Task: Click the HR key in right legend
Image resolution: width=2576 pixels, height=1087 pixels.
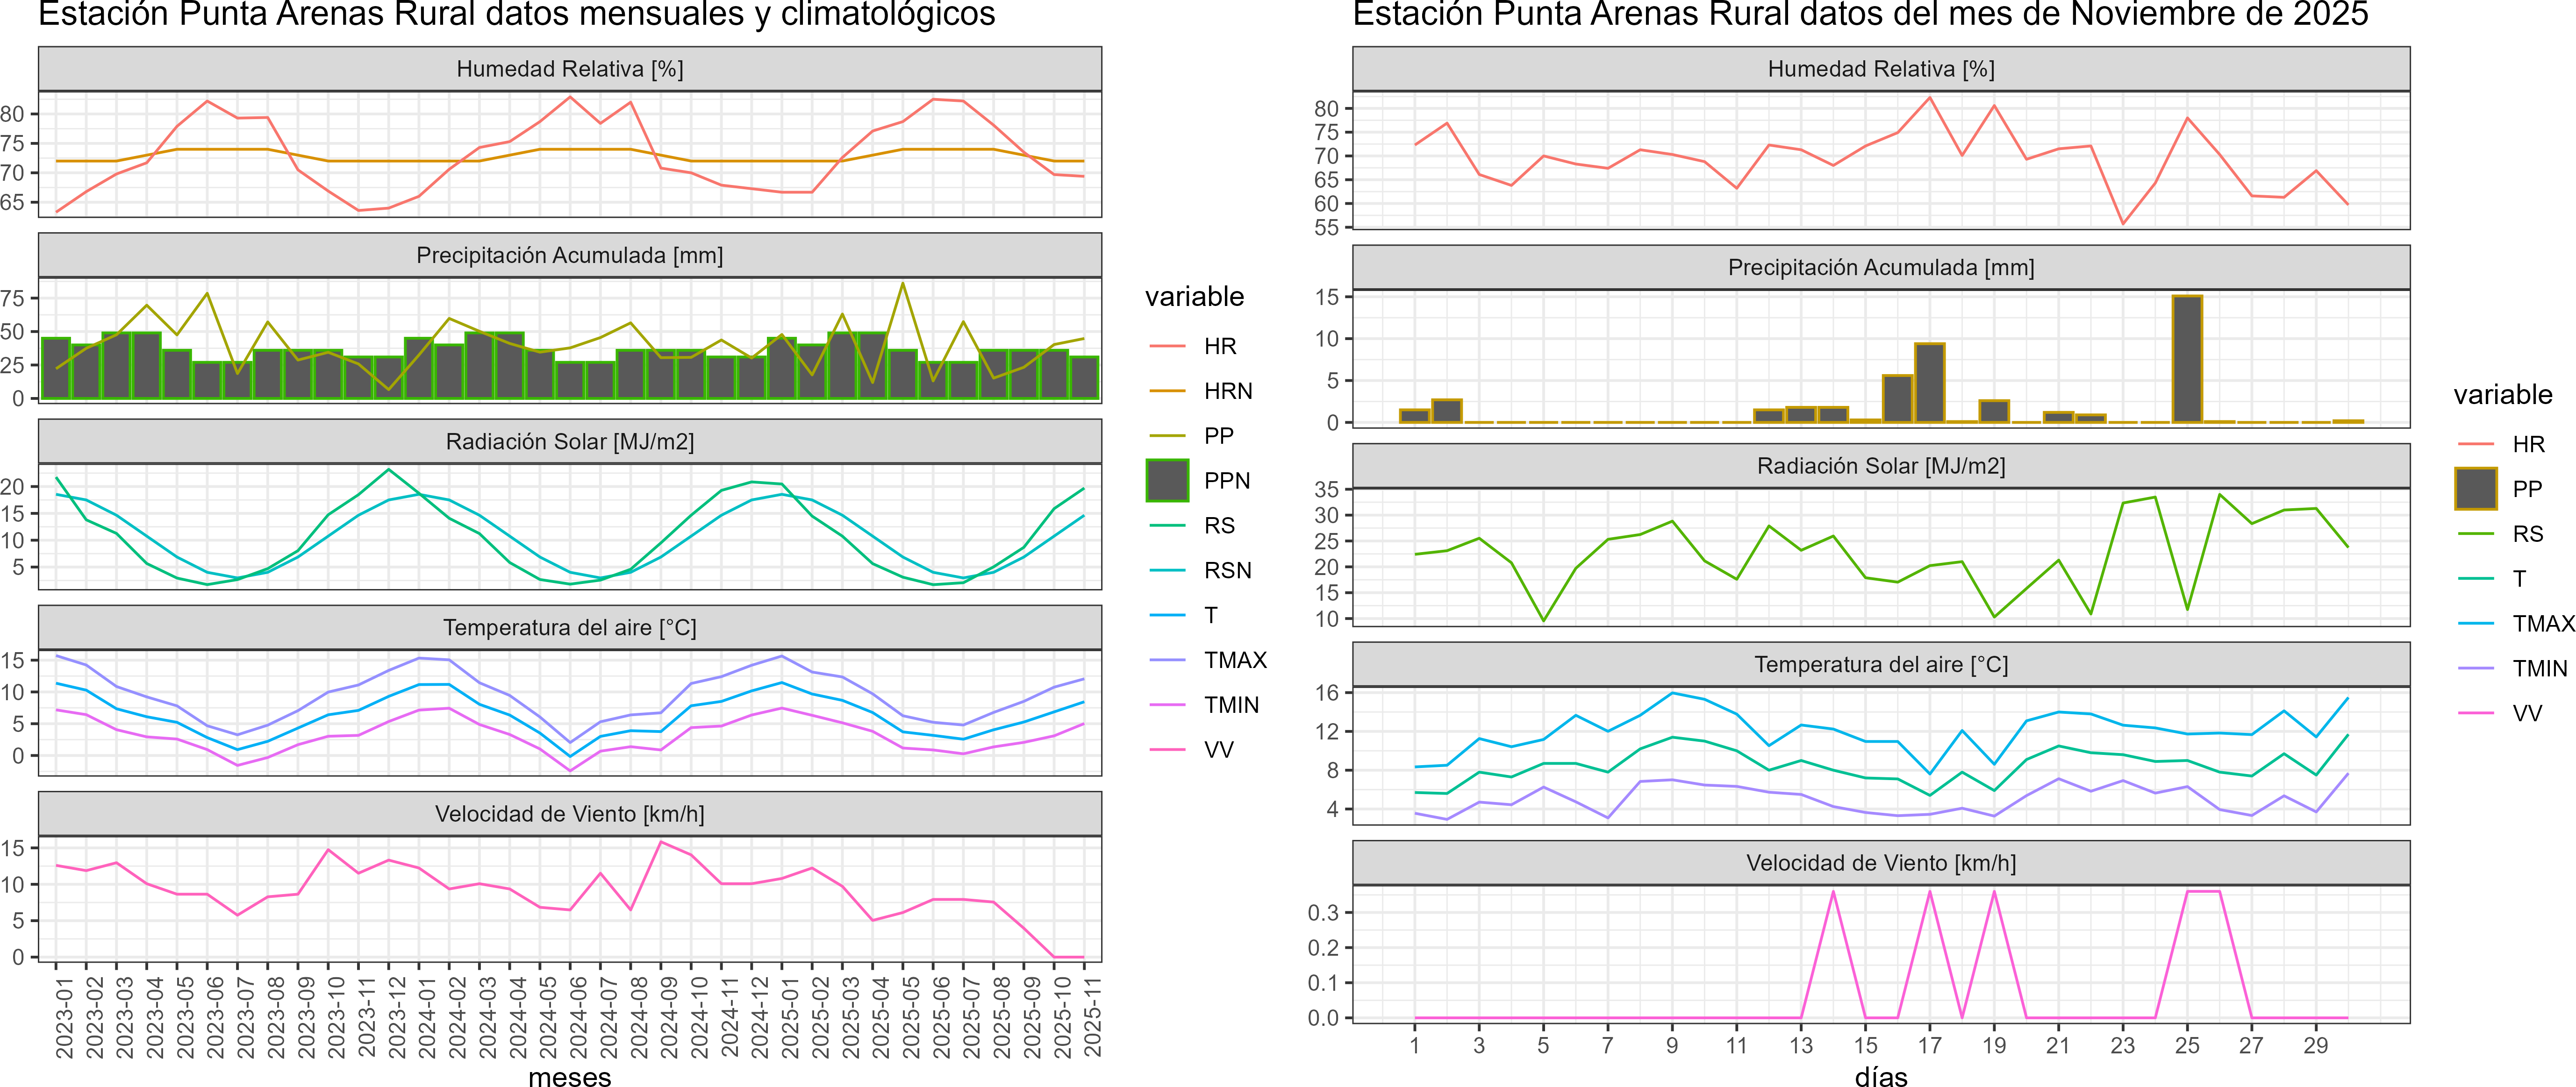Action: click(2476, 444)
